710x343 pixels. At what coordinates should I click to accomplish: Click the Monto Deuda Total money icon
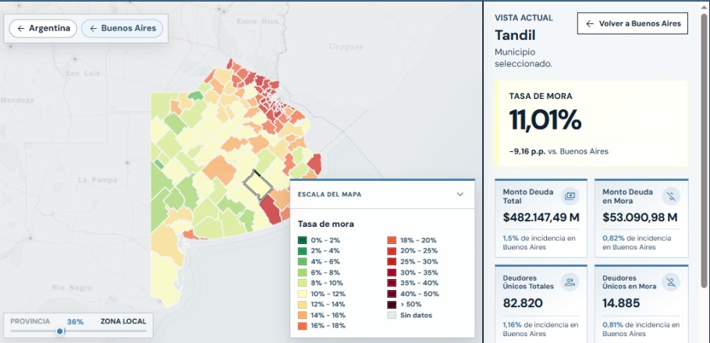(x=570, y=196)
